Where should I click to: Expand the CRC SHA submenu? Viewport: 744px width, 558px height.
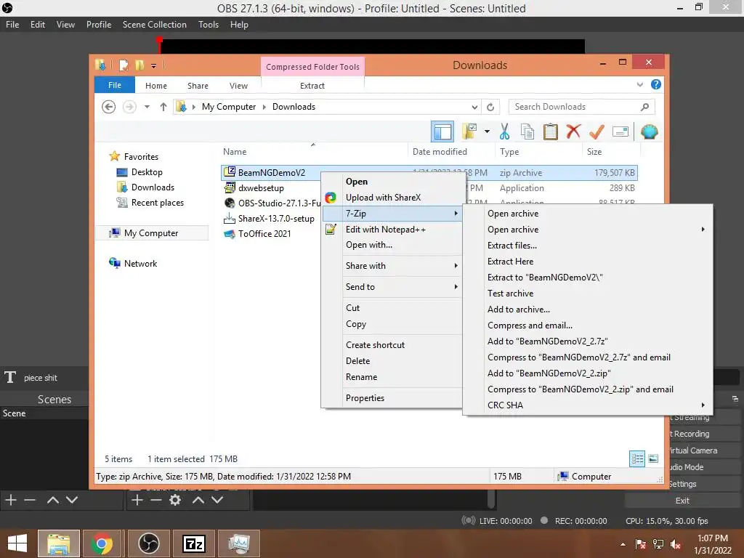point(588,405)
